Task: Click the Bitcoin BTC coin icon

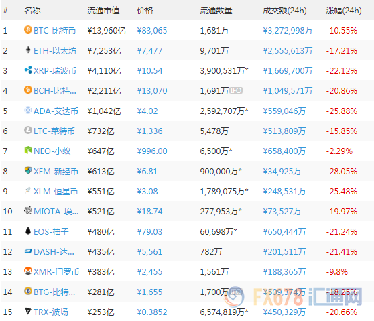Action: point(28,29)
